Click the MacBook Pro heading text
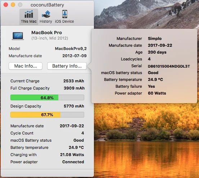Viewport: 199px width, 178px height. click(46, 33)
